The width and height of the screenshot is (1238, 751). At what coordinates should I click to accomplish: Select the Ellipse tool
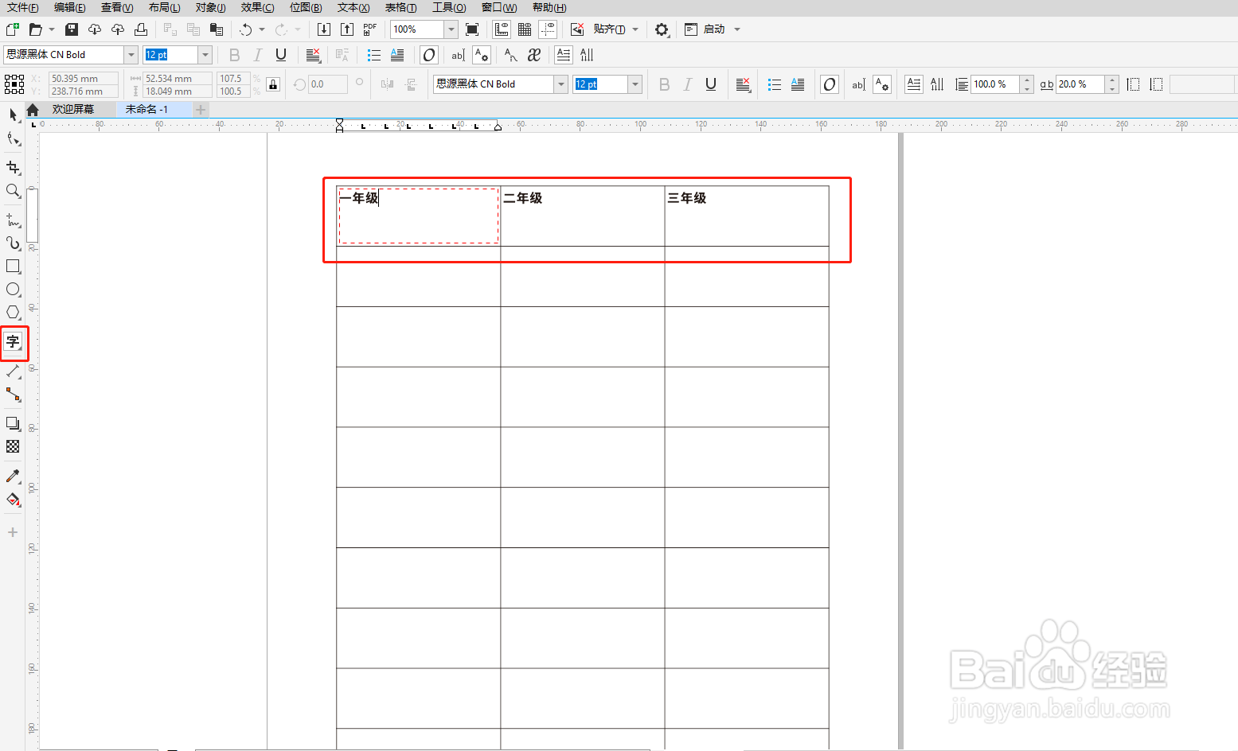[13, 290]
